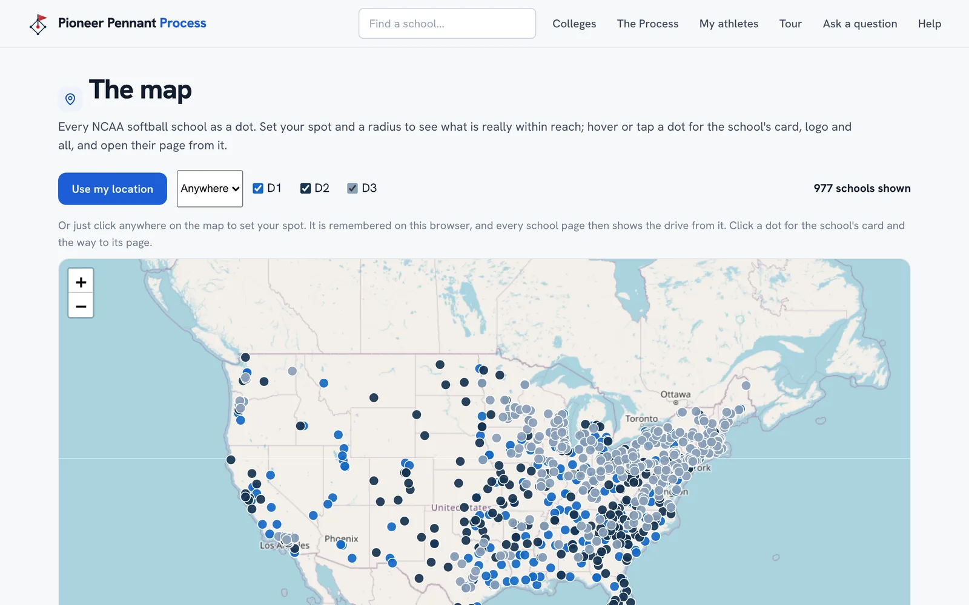Toggle the D2 checkbox
The height and width of the screenshot is (605, 969).
(305, 188)
